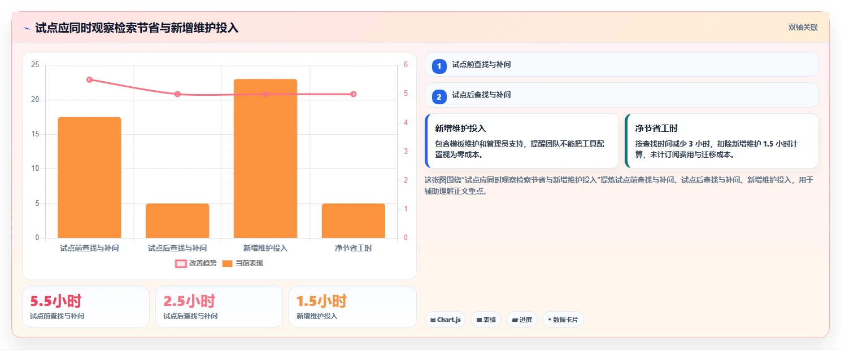Click 新增维护投入 caption under 1.5小时
Image resolution: width=841 pixels, height=350 pixels.
coord(317,316)
